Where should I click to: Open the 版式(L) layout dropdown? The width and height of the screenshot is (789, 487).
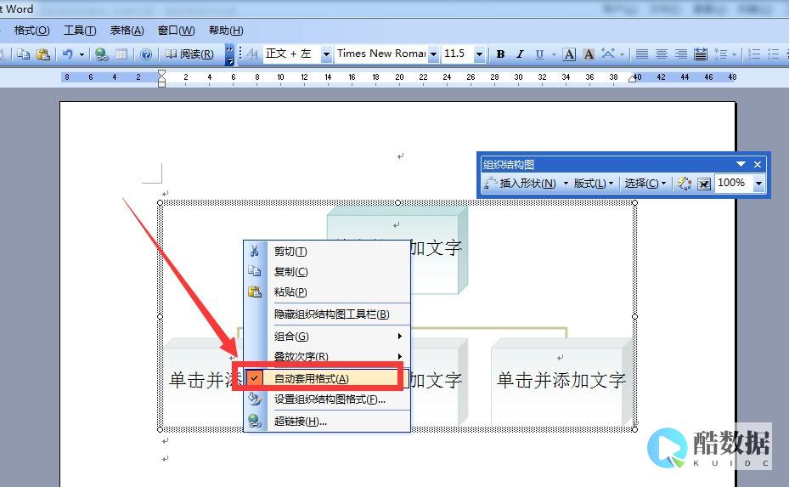click(594, 184)
